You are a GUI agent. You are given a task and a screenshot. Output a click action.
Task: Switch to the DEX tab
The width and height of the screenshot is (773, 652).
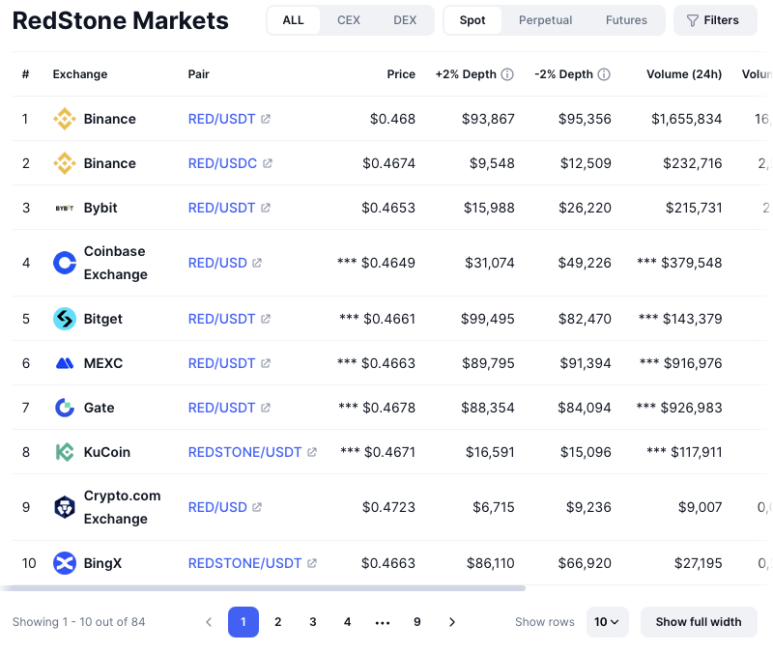point(405,20)
